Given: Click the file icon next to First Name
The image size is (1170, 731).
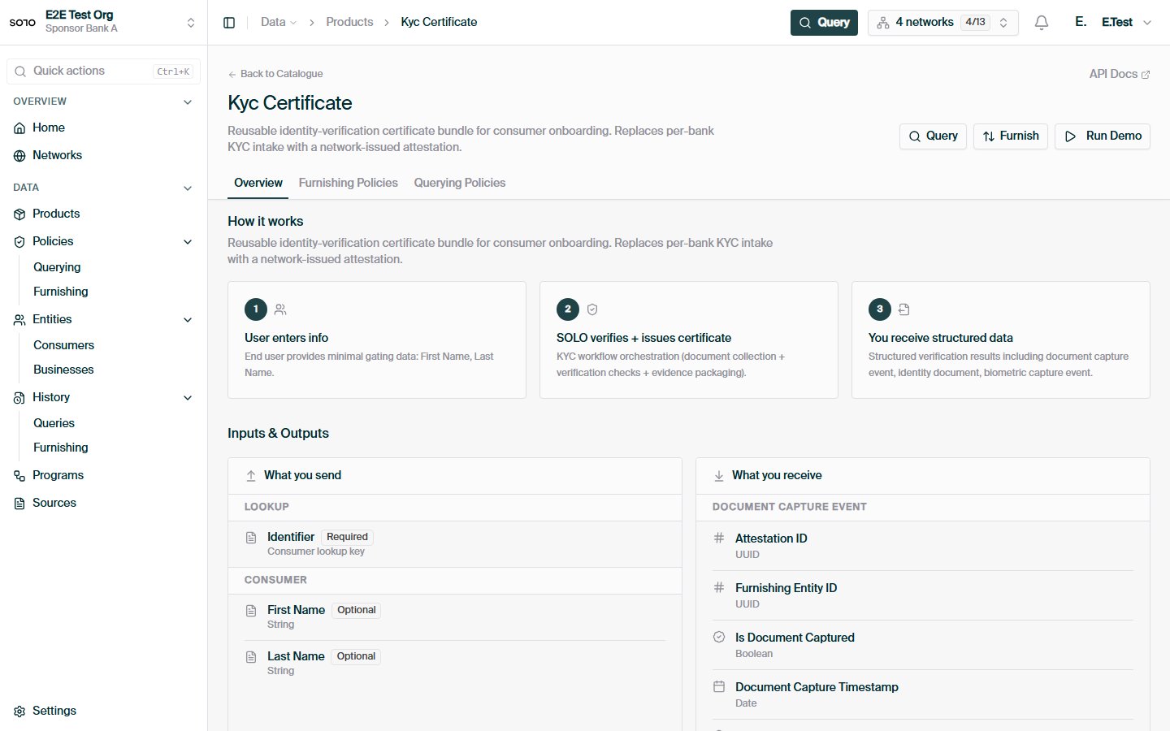Looking at the screenshot, I should (x=251, y=611).
